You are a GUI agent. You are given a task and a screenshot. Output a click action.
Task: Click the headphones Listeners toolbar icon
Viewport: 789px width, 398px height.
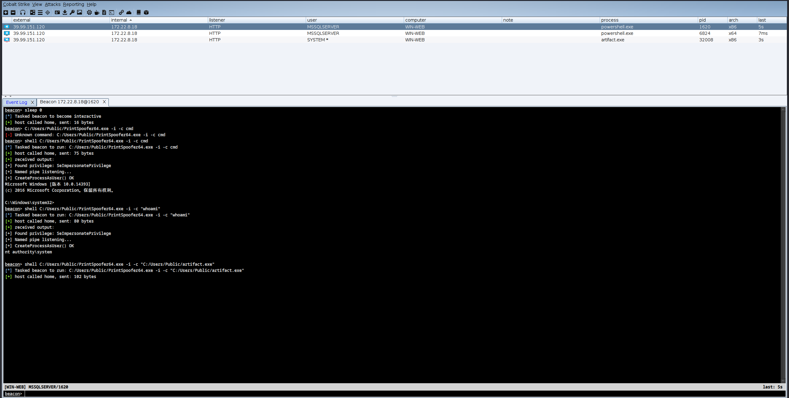coord(23,12)
